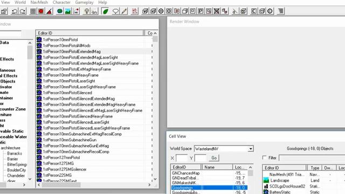Click the right arrow of object list horizontal scrollbar
The height and width of the screenshot is (194, 345).
coord(150,185)
